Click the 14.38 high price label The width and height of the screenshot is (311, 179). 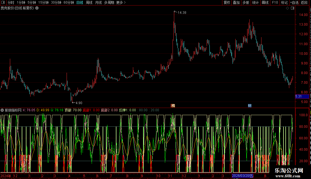point(182,12)
